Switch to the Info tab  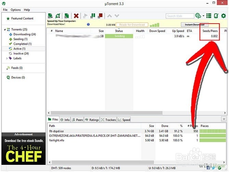(x=65, y=120)
